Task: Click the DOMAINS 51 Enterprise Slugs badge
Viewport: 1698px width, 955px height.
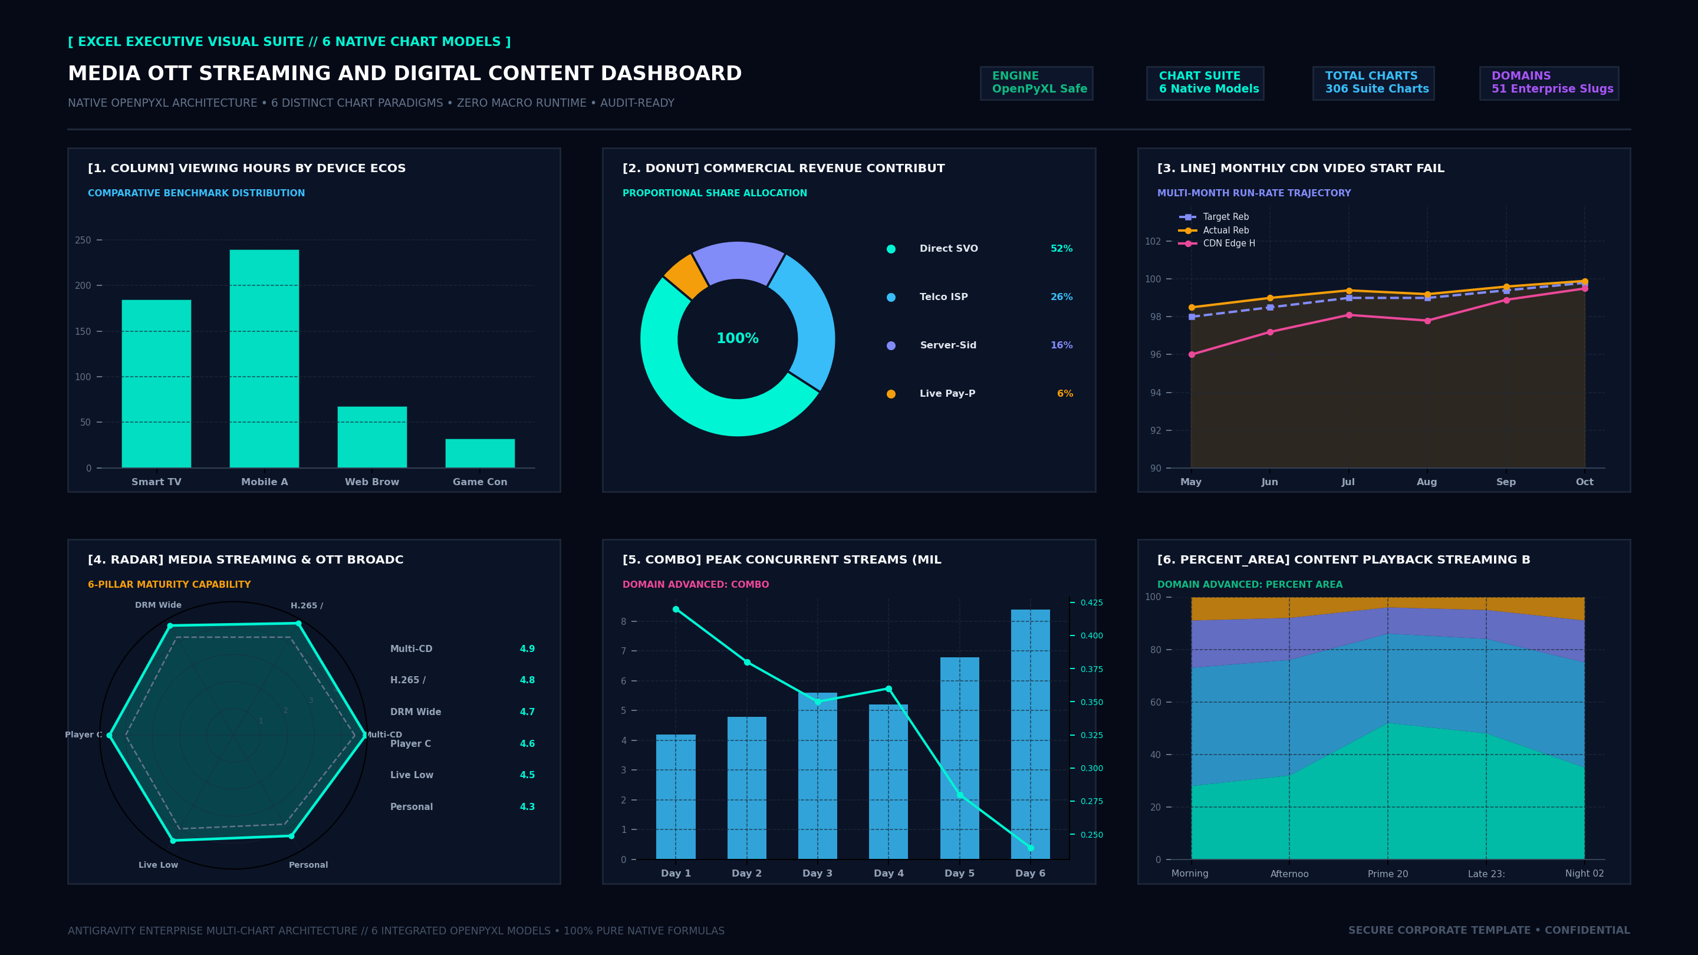Action: coord(1549,83)
